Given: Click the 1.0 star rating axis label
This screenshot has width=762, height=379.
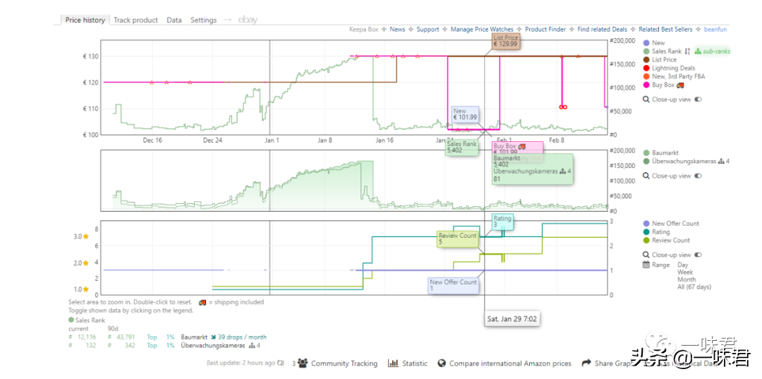Looking at the screenshot, I should [80, 289].
